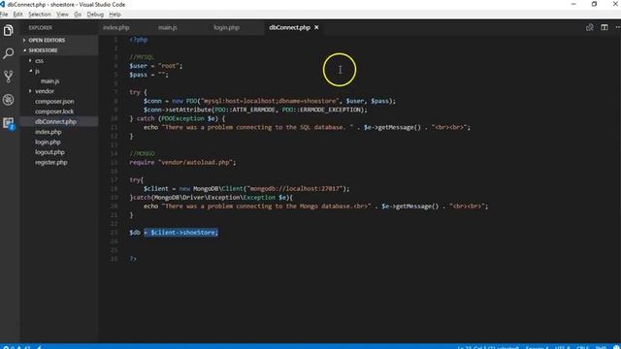Collapse the js folder
The image size is (621, 349).
tap(37, 71)
